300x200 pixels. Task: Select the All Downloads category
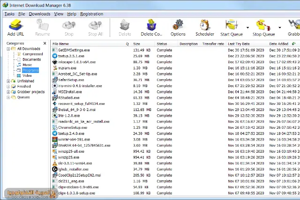click(x=29, y=49)
